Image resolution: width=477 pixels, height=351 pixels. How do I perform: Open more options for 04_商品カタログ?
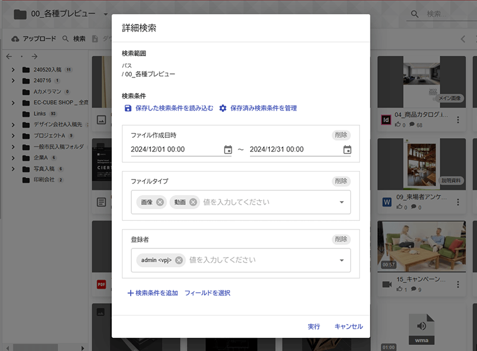(458, 120)
